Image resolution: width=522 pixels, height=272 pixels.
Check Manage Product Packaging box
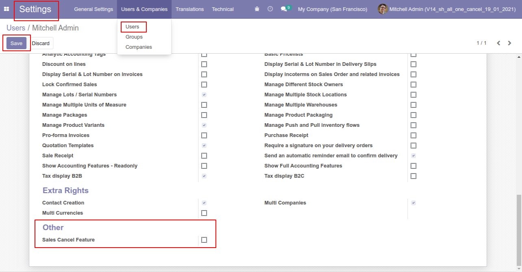point(413,115)
